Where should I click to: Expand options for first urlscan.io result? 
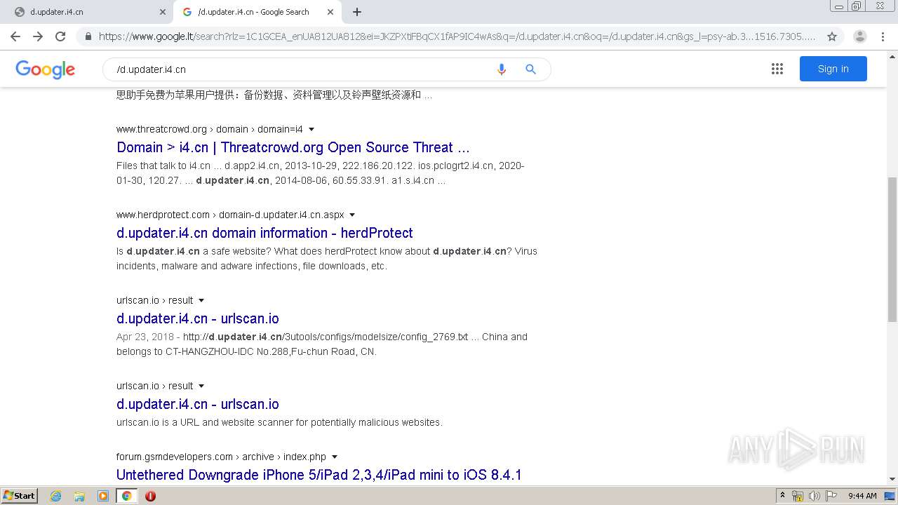tap(201, 300)
